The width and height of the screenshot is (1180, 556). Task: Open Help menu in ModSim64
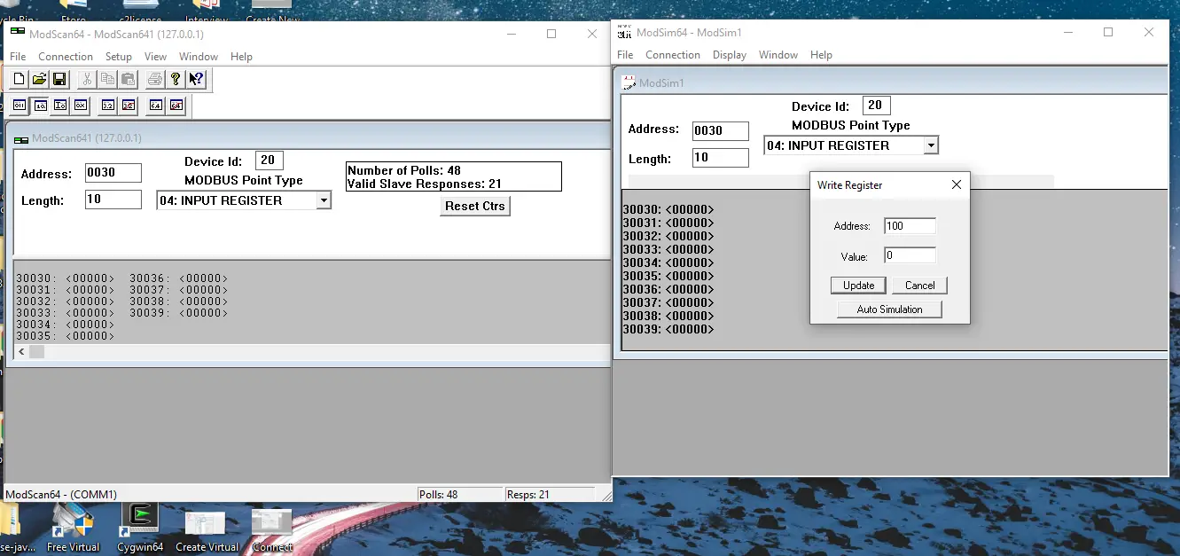822,55
